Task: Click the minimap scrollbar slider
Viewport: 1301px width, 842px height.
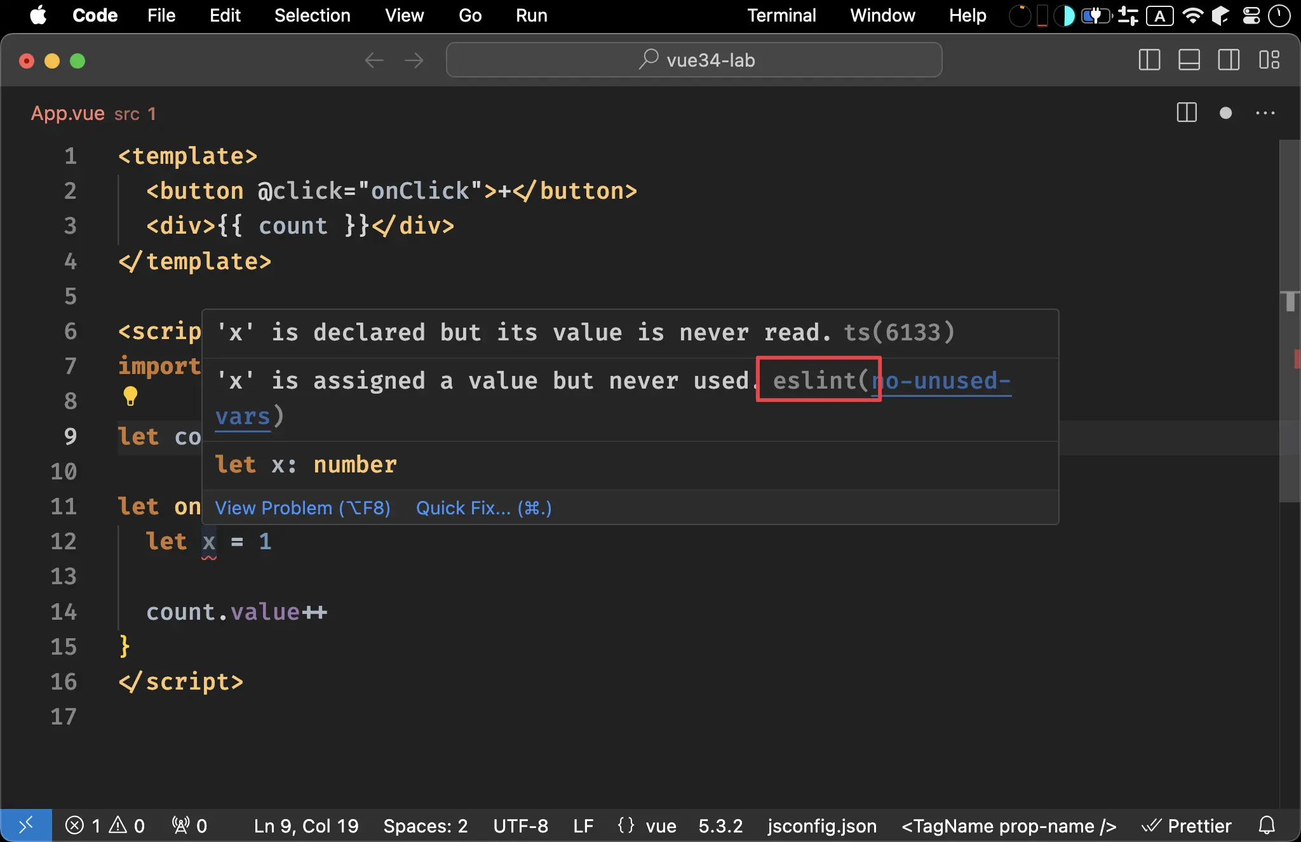Action: tap(1290, 321)
